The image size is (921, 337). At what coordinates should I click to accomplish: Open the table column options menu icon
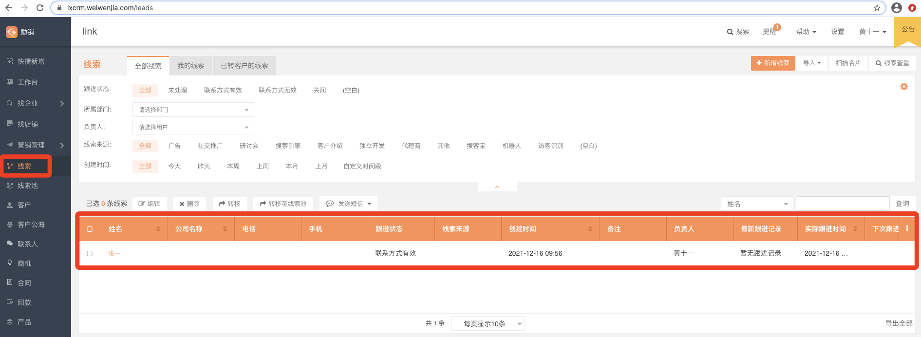click(x=907, y=228)
